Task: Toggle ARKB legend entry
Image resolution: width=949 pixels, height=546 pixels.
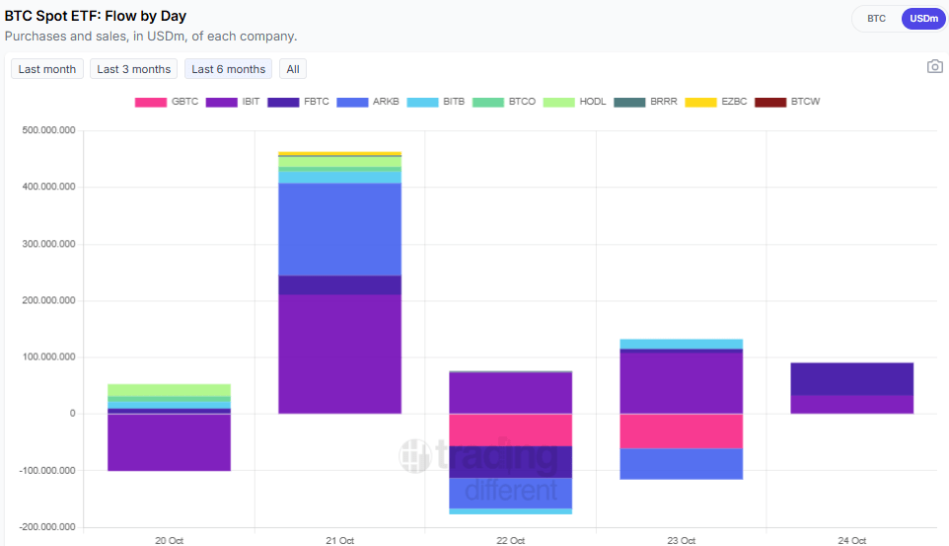Action: point(353,102)
